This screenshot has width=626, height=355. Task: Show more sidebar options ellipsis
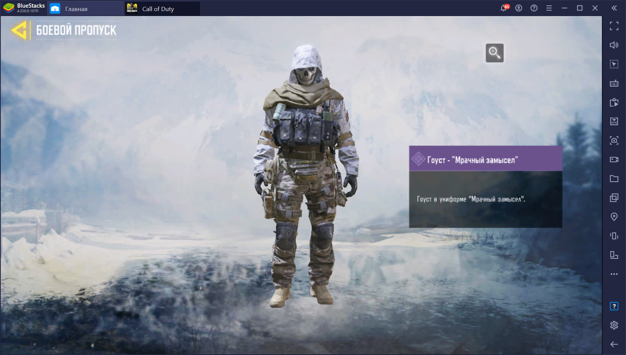pos(614,274)
